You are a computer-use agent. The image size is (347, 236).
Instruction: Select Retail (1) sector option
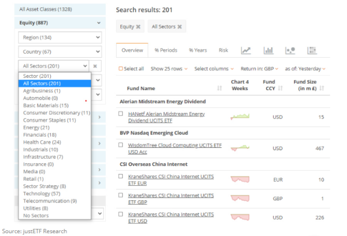pos(55,179)
